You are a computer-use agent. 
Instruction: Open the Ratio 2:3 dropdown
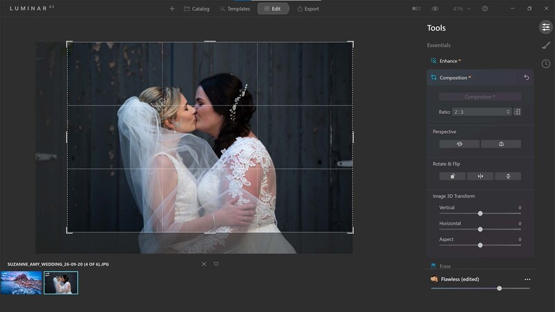click(481, 112)
